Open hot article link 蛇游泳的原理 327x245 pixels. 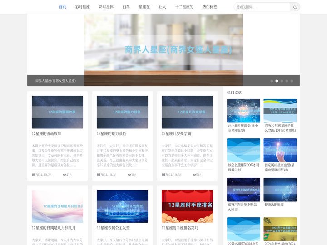pos(274,205)
